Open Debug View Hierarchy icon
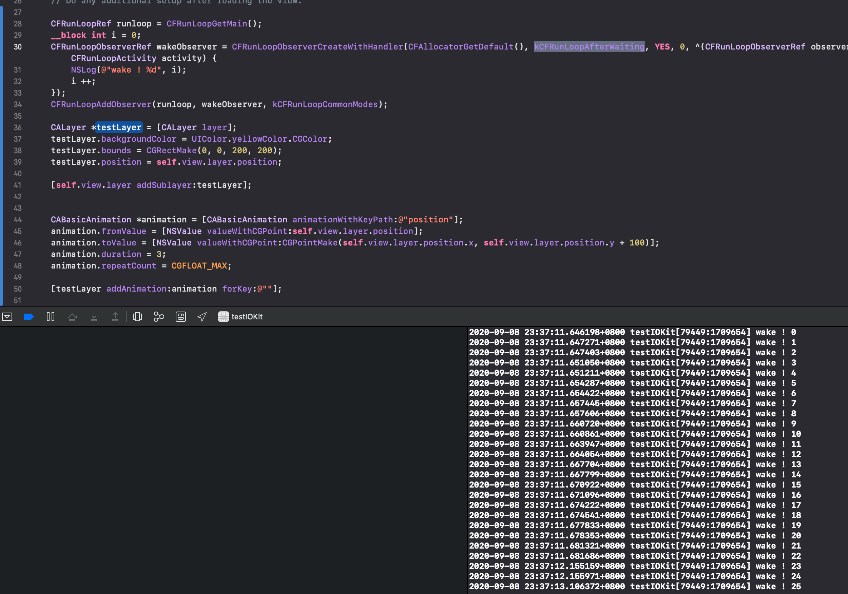848x594 pixels. point(137,316)
